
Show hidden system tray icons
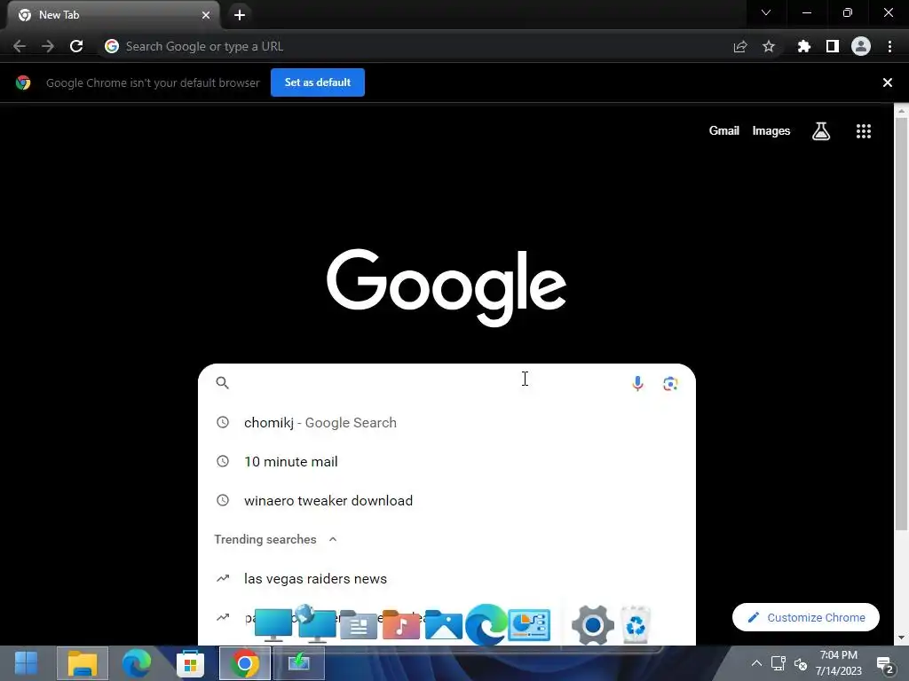(x=756, y=663)
